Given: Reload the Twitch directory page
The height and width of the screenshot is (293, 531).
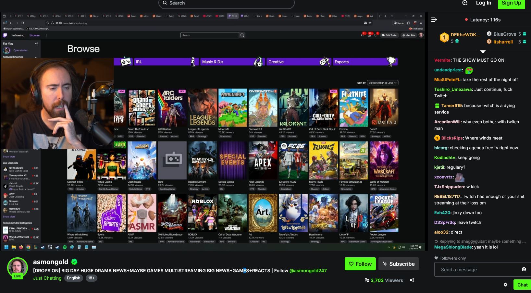Looking at the screenshot, I should click(23, 23).
